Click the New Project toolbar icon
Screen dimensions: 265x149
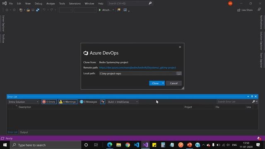(x=21, y=10)
